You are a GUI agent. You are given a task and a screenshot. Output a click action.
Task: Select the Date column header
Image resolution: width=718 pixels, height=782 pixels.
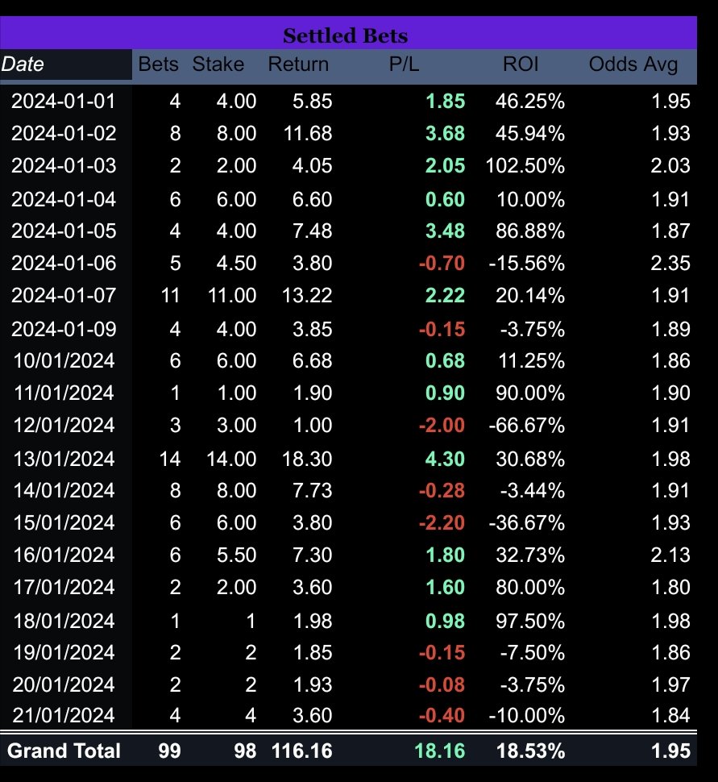pos(23,64)
